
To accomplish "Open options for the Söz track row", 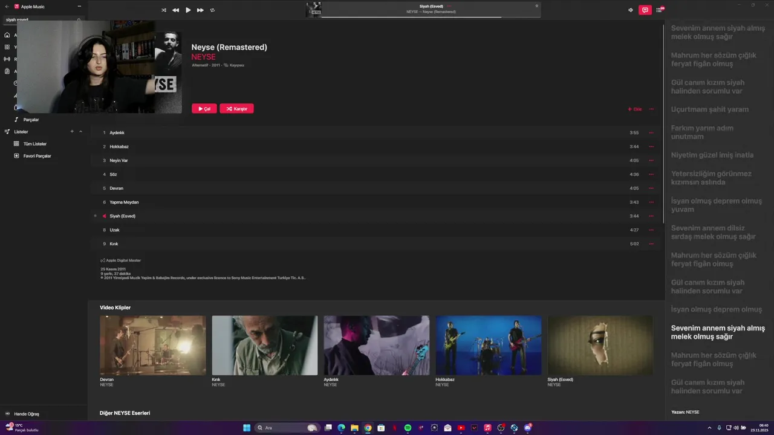I will coord(651,174).
